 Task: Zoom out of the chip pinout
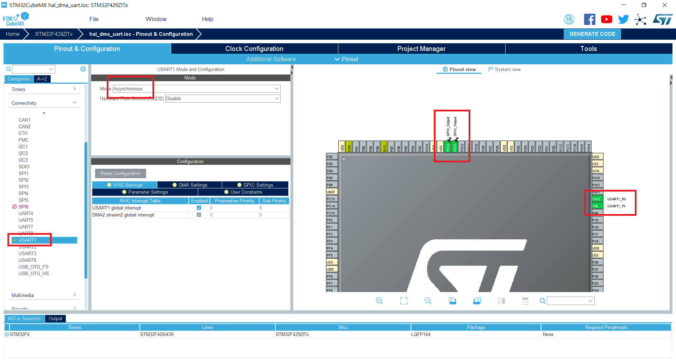[428, 301]
